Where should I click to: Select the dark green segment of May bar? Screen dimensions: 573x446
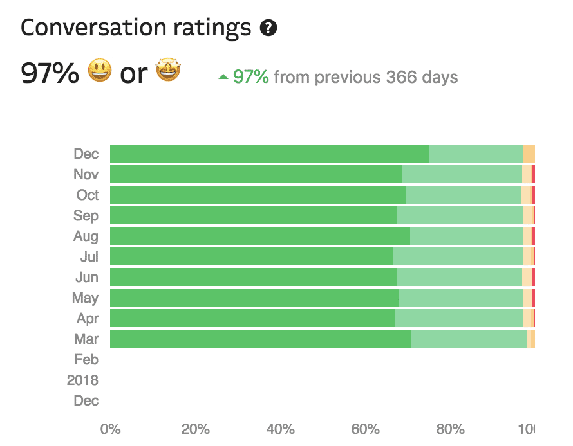pyautogui.click(x=254, y=298)
